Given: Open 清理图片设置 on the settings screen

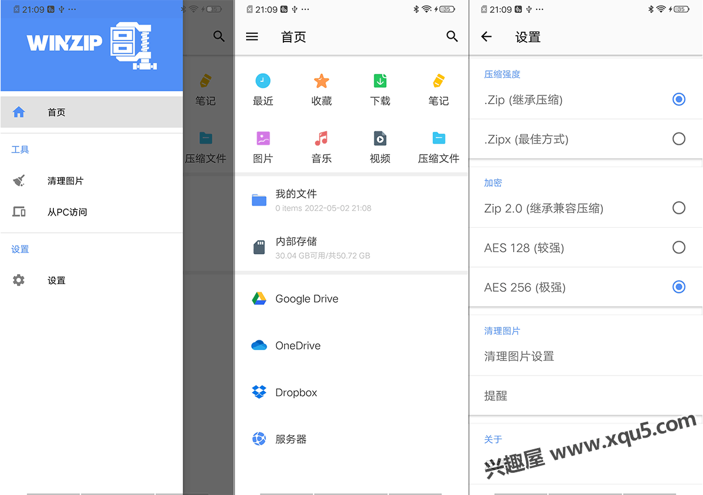Looking at the screenshot, I should coord(586,356).
